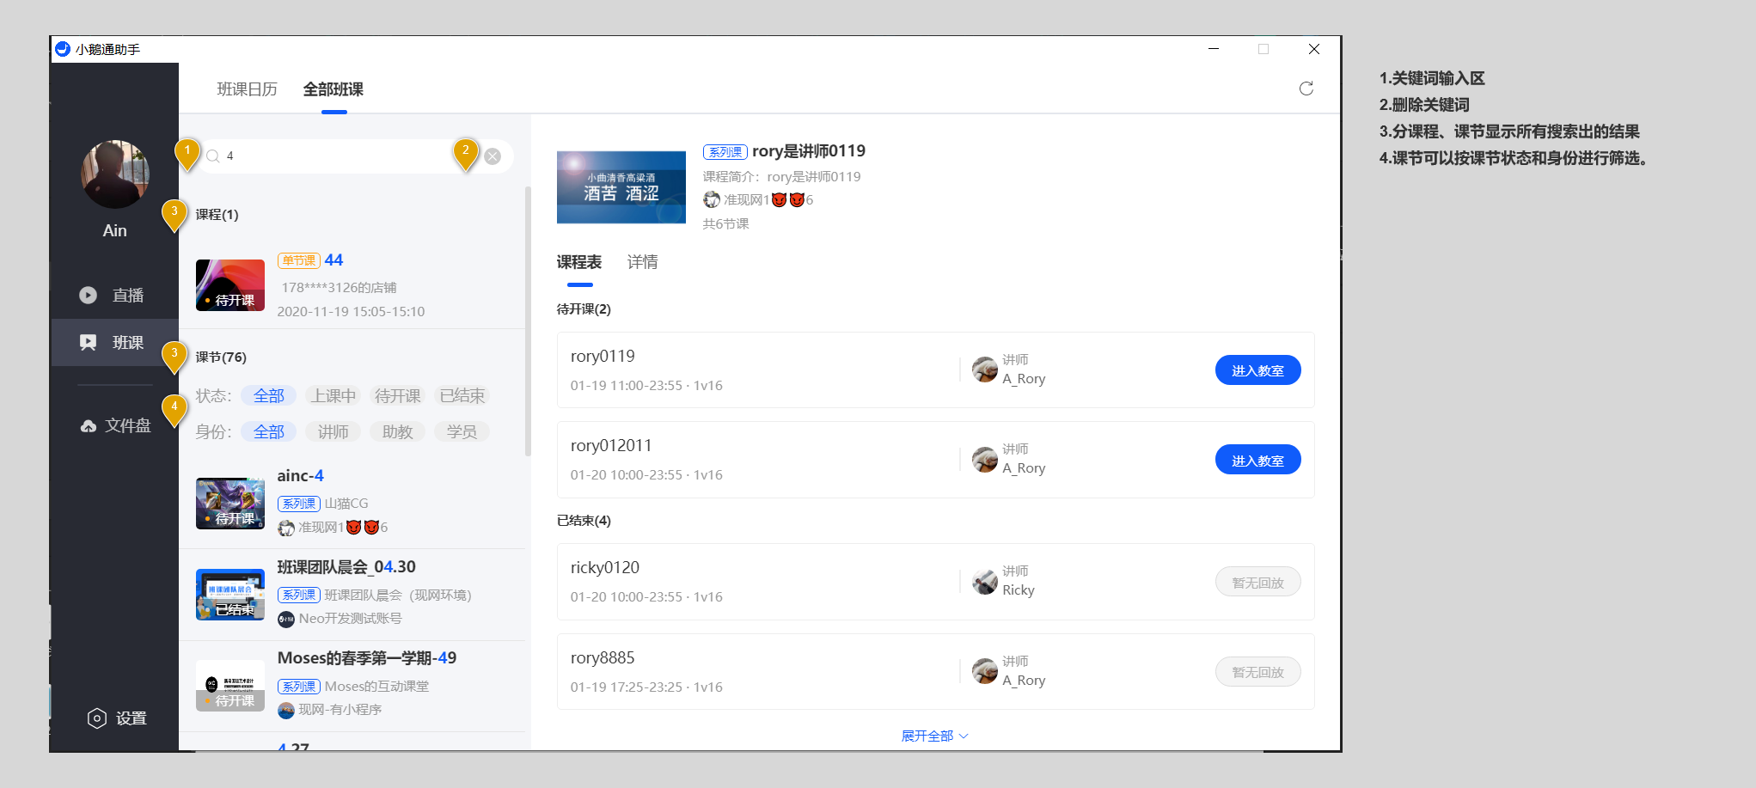Open 设置 settings in sidebar
The height and width of the screenshot is (788, 1756).
click(x=117, y=718)
